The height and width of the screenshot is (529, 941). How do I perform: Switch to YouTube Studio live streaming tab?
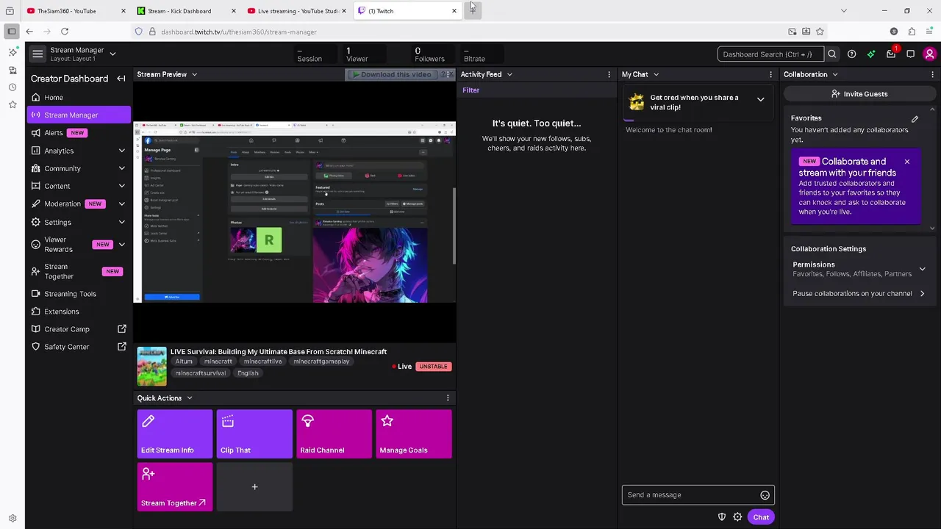(x=297, y=11)
